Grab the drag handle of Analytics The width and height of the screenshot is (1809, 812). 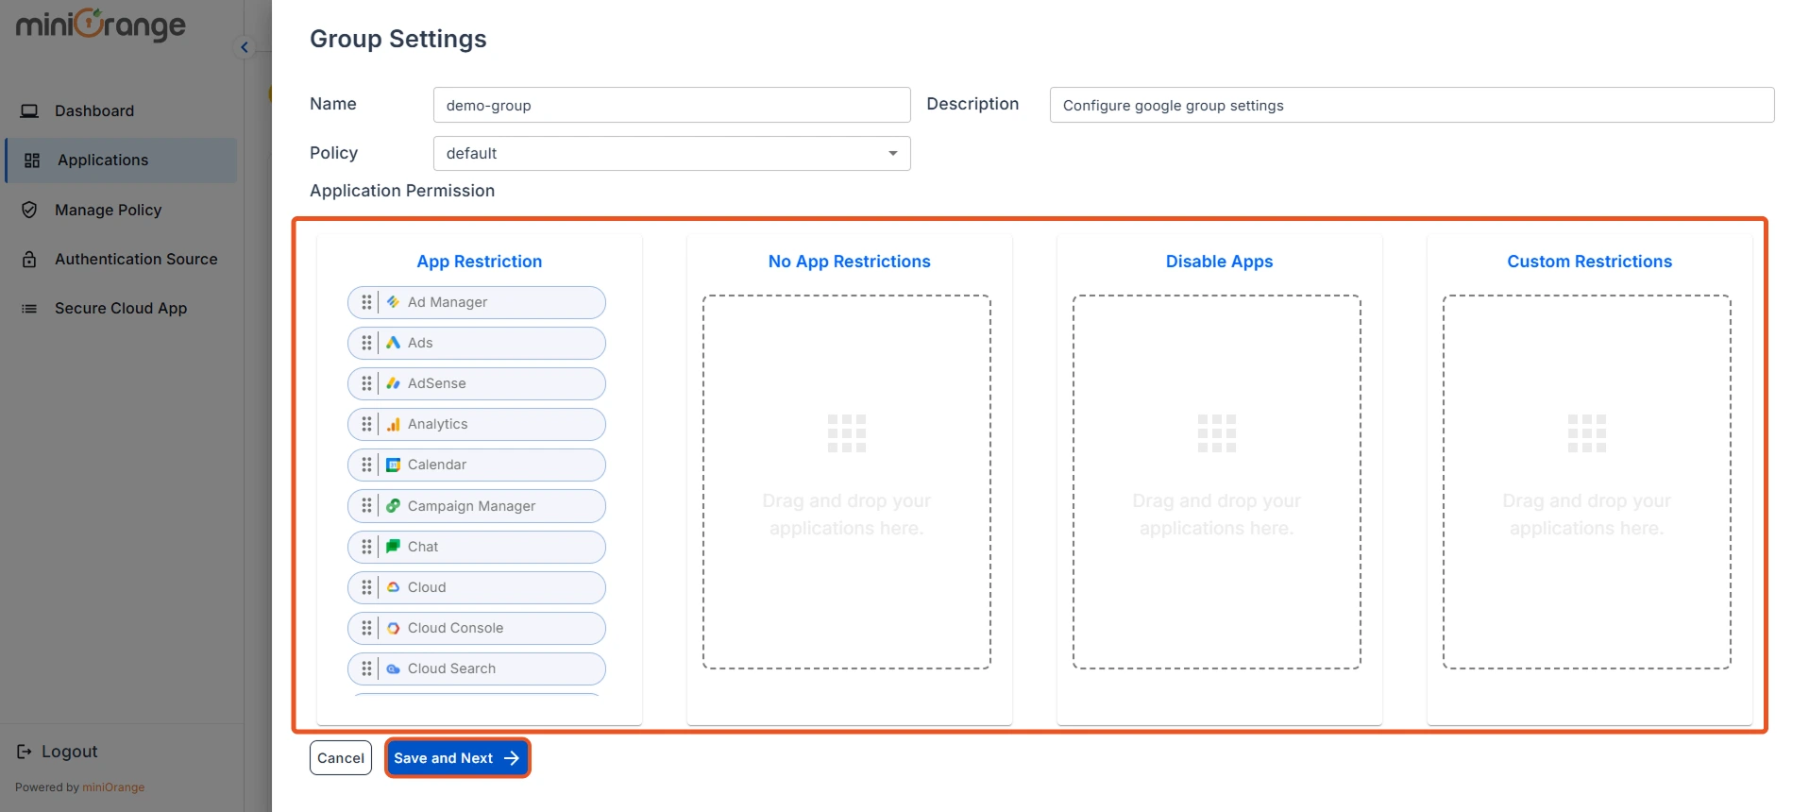(x=366, y=424)
